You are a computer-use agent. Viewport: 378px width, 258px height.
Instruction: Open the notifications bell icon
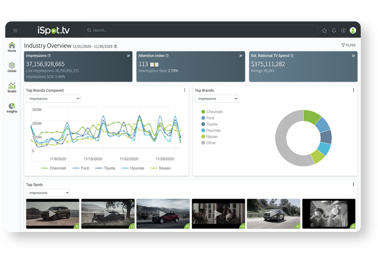334,31
